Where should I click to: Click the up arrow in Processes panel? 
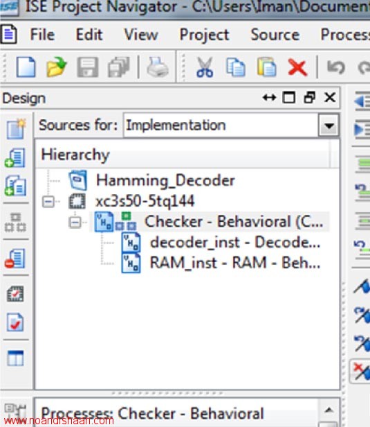tap(329, 410)
